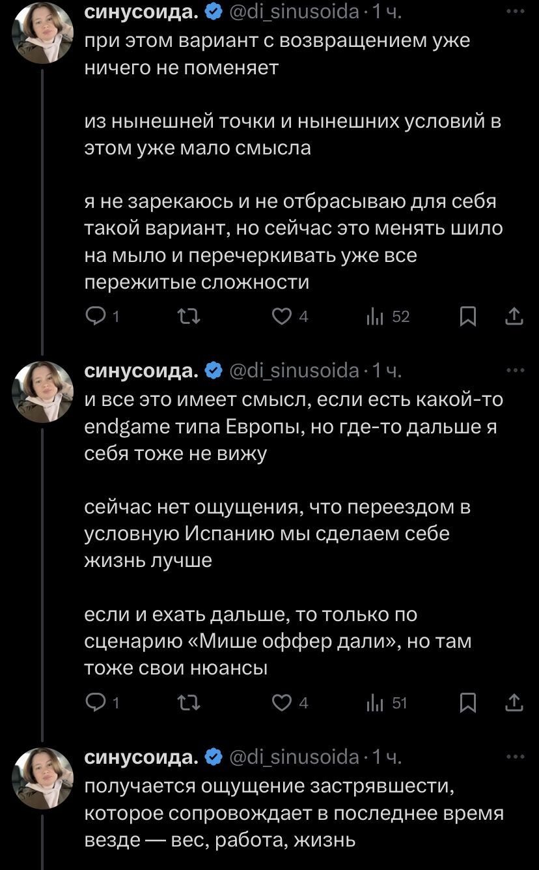Open more options on second tweet

515,370
